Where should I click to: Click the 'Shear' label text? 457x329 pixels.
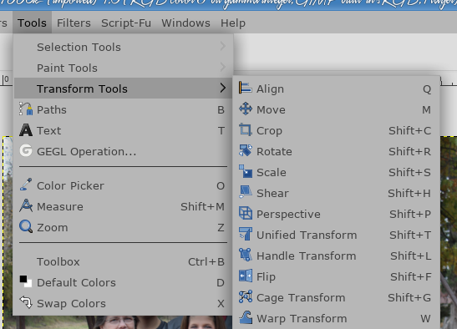click(x=273, y=193)
